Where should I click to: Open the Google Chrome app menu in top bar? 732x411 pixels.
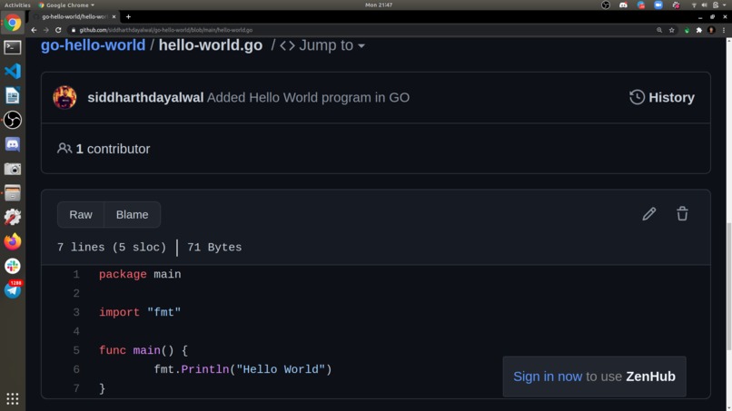(66, 5)
